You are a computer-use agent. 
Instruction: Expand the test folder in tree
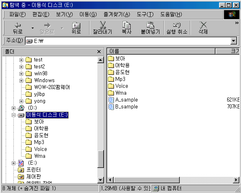coord(21,60)
